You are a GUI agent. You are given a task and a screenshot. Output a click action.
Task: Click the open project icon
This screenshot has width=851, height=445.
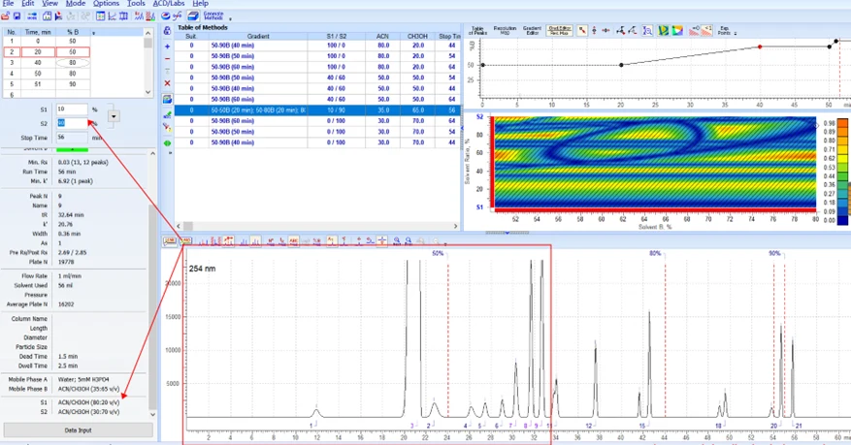tap(6, 16)
